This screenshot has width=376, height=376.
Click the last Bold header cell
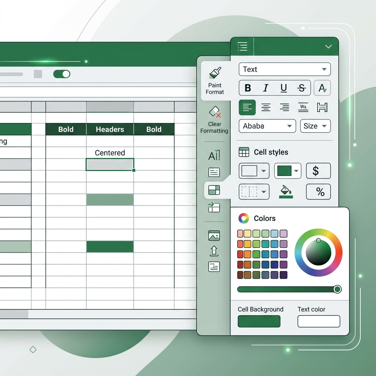tap(154, 129)
